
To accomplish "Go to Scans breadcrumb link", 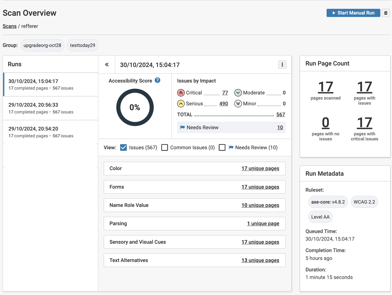I will [x=10, y=26].
